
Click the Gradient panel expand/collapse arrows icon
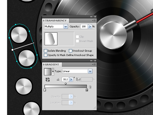(44, 65)
